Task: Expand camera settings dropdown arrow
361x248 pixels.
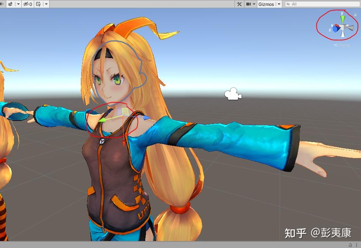Action: pos(254,4)
